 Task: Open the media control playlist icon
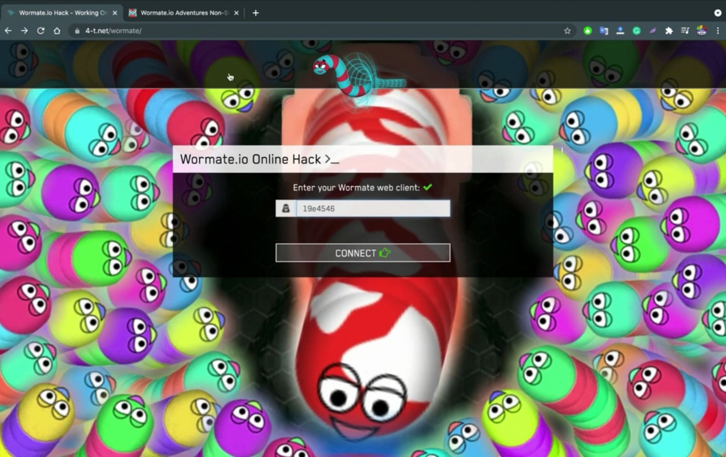pos(685,30)
